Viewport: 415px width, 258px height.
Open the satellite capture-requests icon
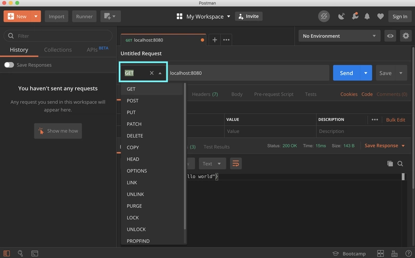coord(341,17)
